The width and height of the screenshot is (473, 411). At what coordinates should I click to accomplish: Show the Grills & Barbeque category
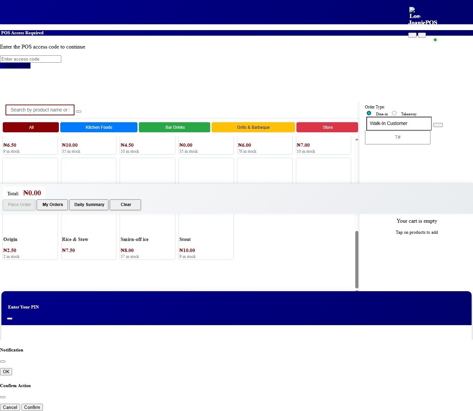point(253,127)
